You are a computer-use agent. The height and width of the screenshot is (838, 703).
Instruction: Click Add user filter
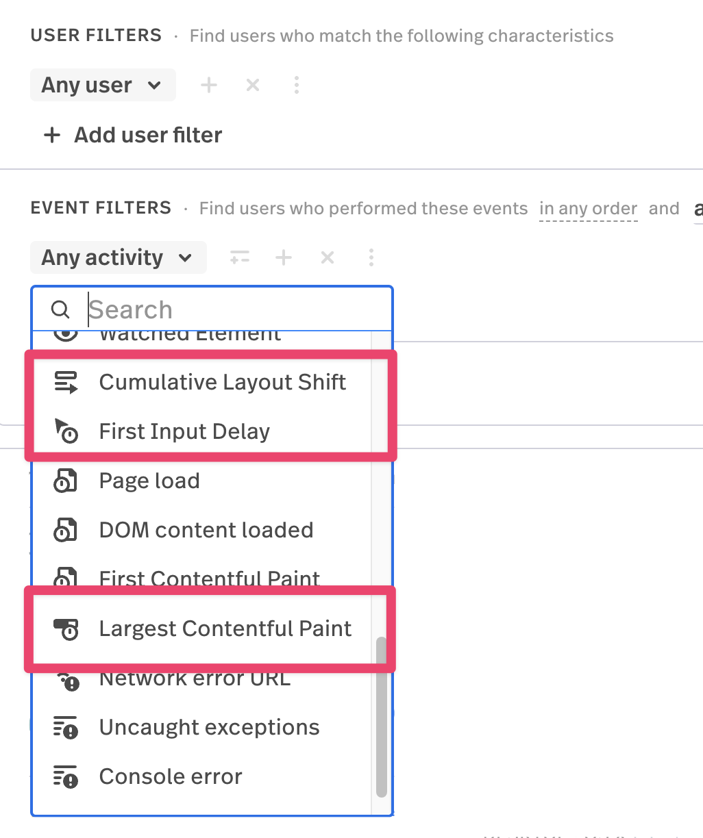coord(134,135)
